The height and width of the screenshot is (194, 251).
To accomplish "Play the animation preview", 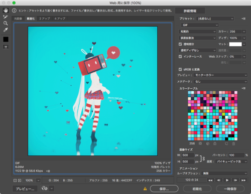I will (227, 180).
